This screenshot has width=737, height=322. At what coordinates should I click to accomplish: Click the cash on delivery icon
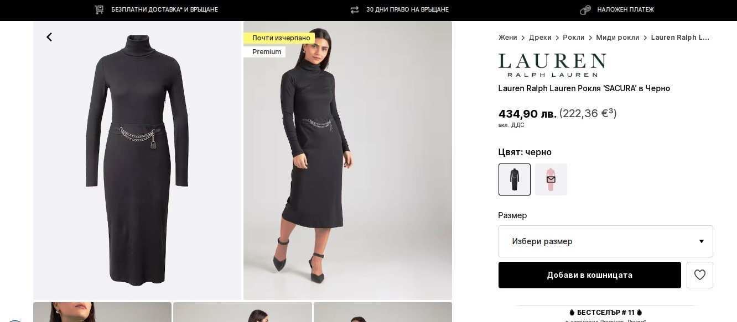[x=585, y=9]
